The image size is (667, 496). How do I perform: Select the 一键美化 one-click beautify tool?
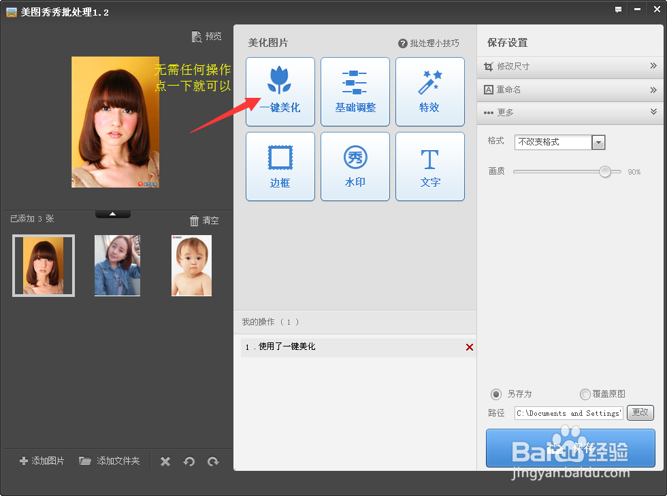click(280, 92)
